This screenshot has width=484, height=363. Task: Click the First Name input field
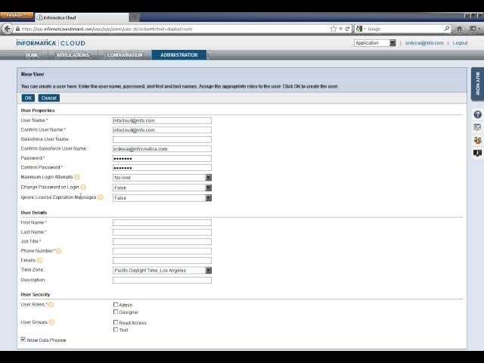coord(162,223)
